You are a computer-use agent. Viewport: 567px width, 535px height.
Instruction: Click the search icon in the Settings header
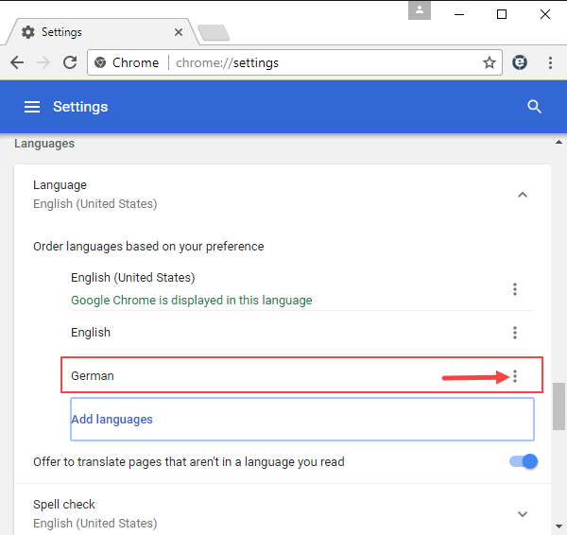pyautogui.click(x=534, y=107)
